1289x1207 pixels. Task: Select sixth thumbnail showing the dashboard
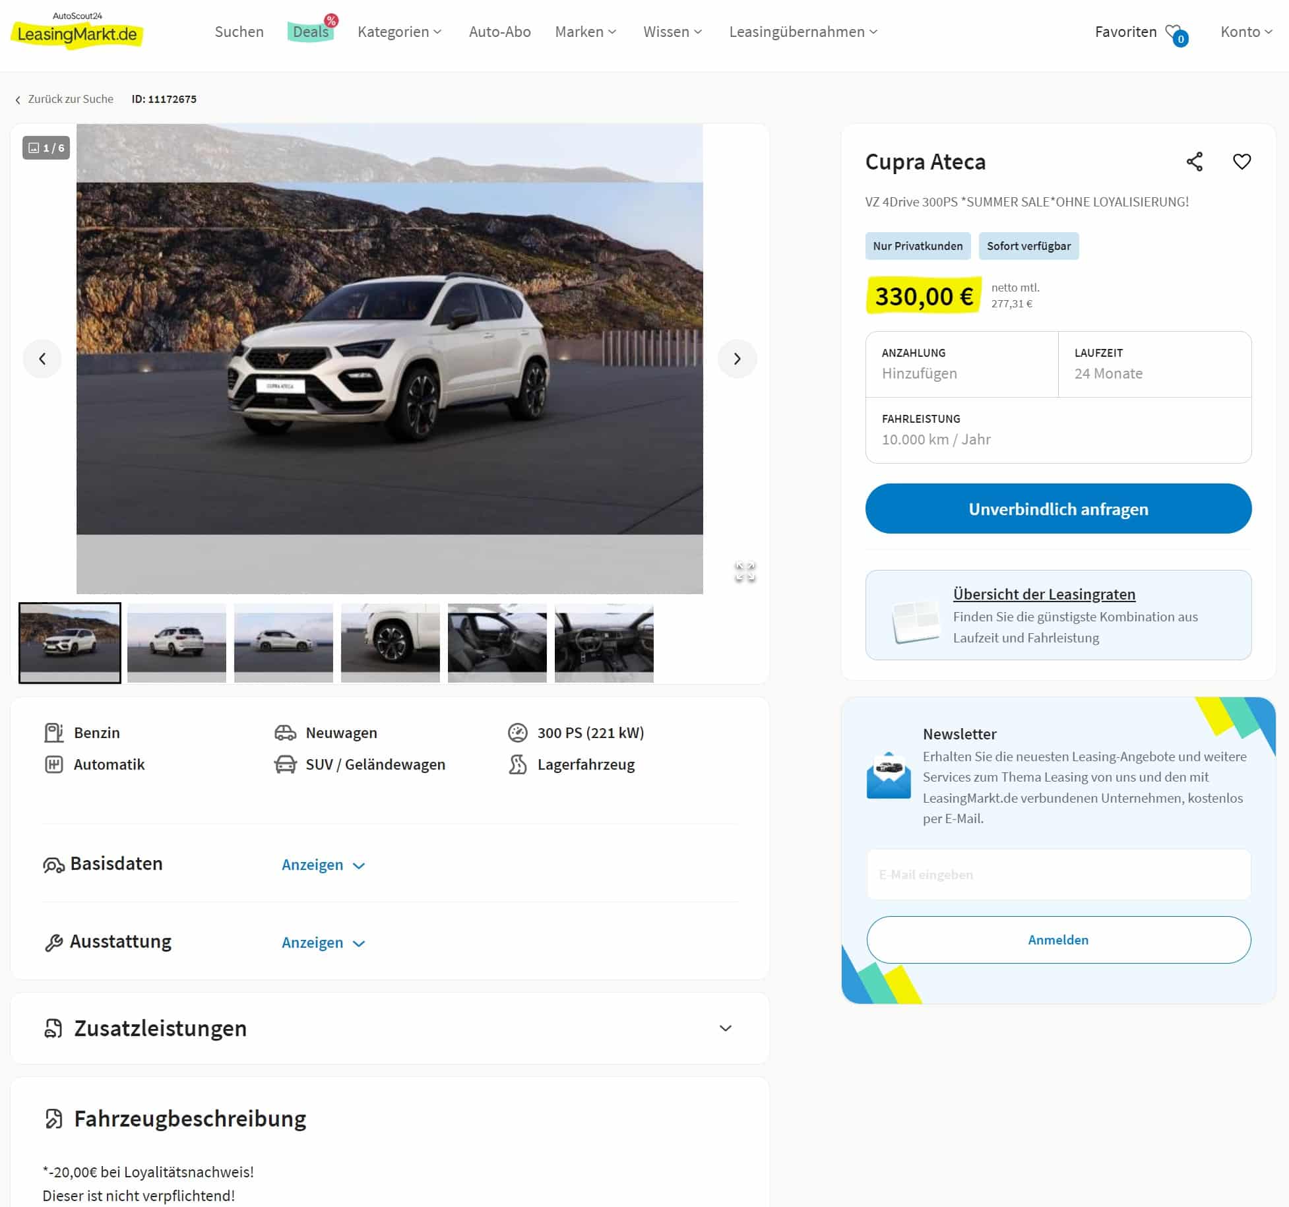tap(604, 643)
